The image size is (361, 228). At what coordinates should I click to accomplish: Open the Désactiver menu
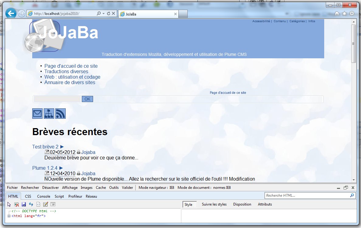point(50,188)
